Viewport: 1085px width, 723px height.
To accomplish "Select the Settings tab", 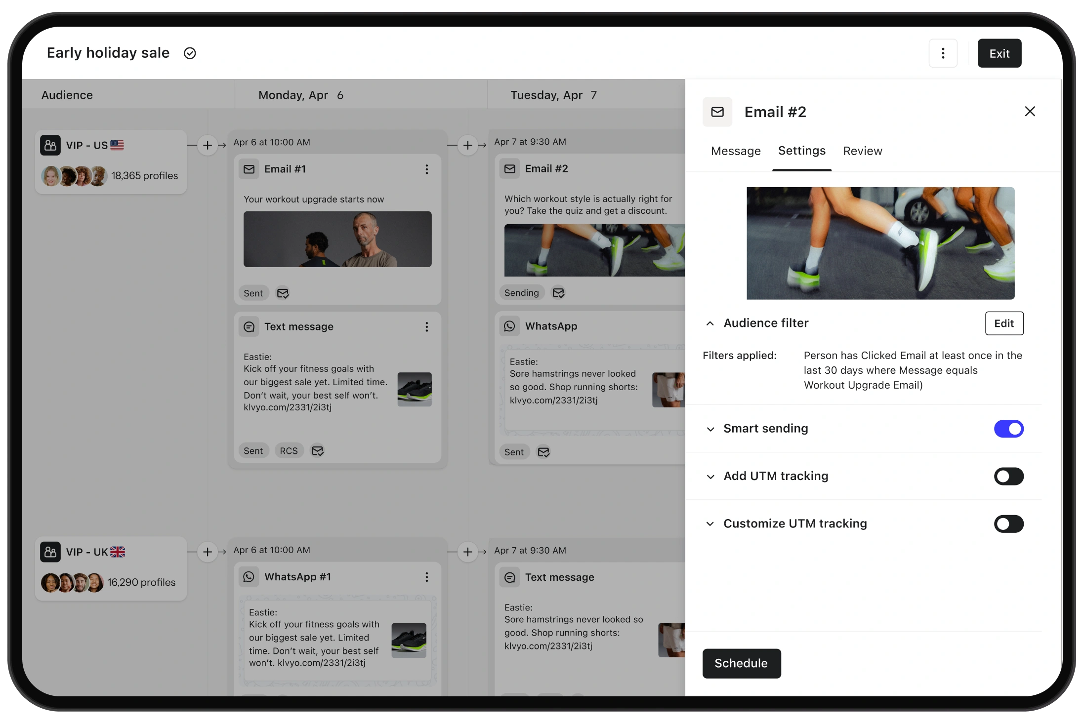I will click(x=801, y=151).
